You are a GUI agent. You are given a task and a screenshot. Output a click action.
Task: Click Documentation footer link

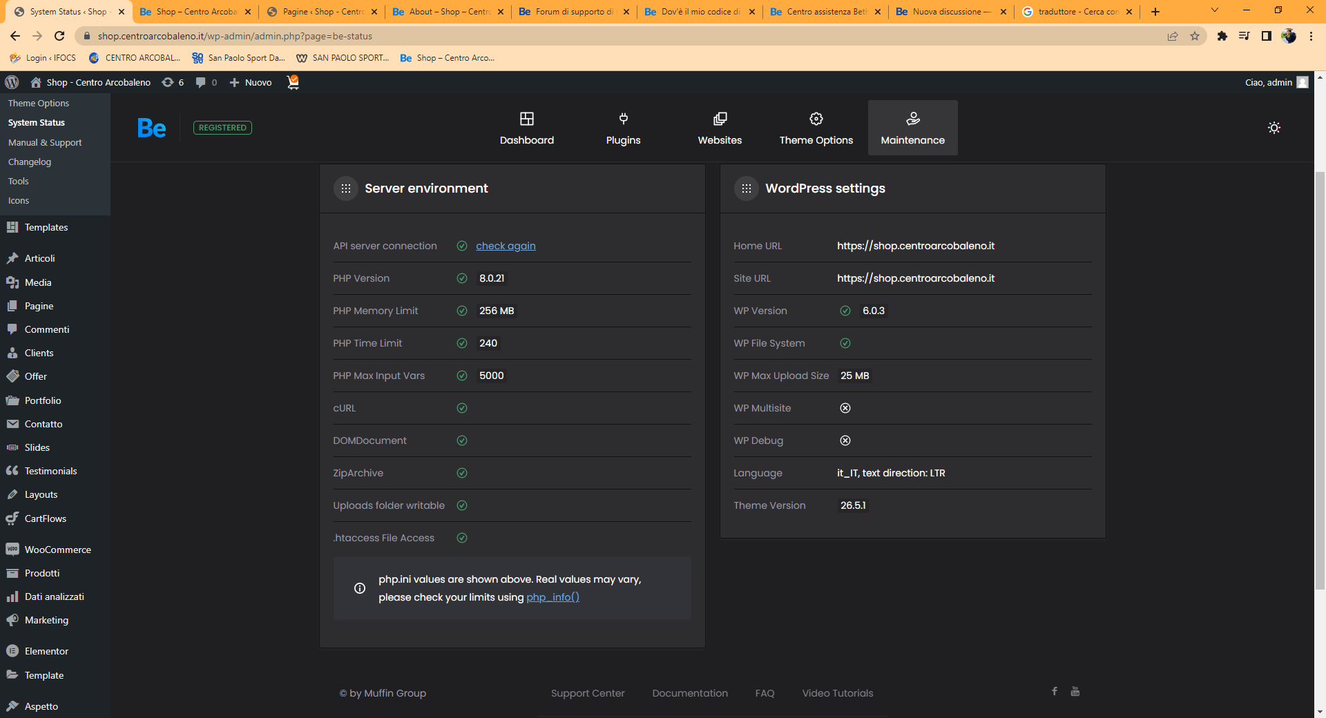(690, 693)
